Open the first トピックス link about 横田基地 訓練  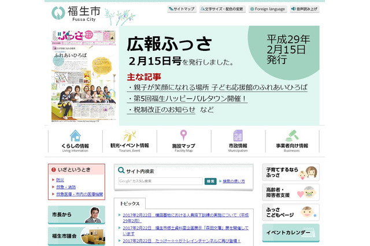(x=186, y=218)
